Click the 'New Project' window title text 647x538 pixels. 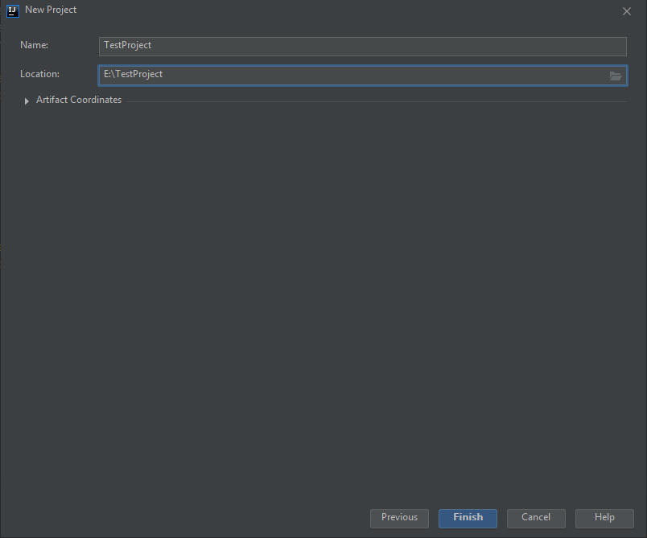51,10
